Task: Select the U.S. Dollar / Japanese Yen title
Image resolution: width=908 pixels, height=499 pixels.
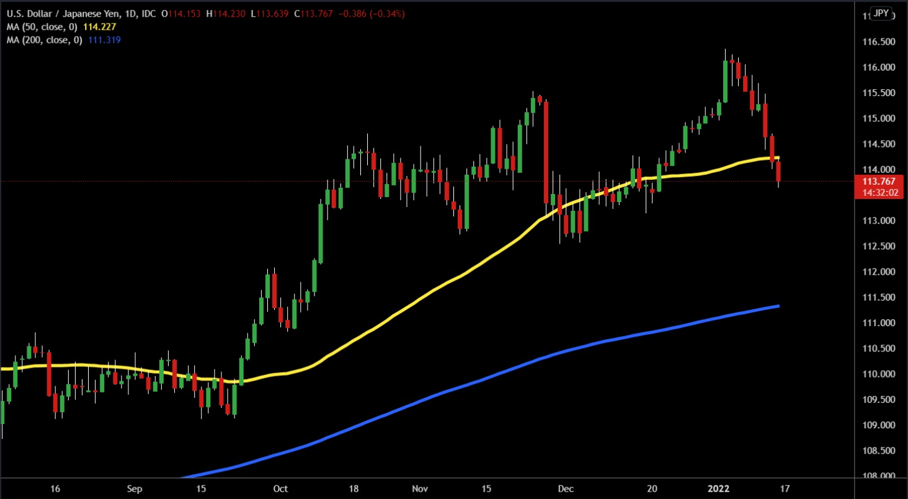Action: pos(65,13)
